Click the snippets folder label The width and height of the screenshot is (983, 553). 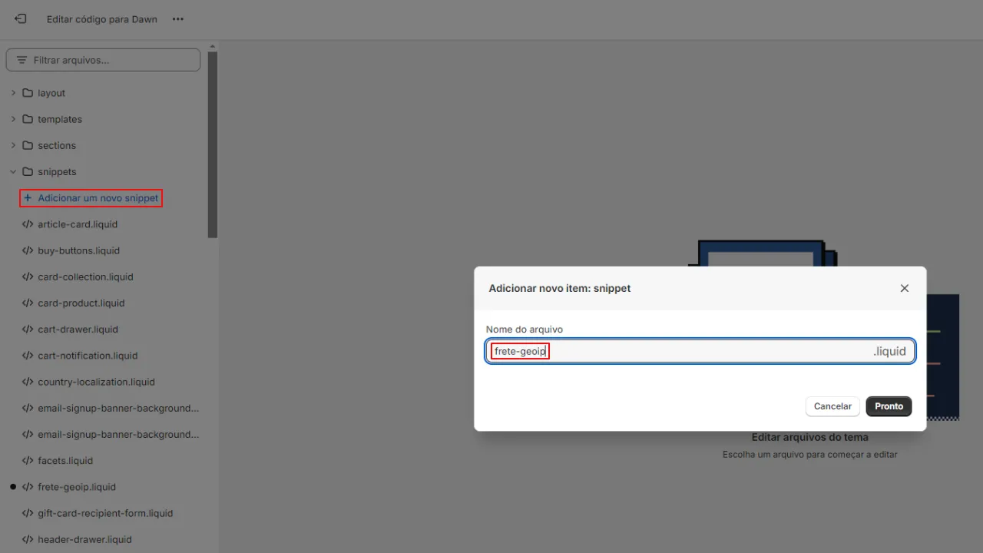(57, 171)
